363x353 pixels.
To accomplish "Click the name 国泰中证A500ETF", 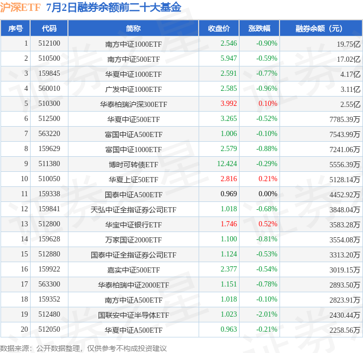I will (x=133, y=195).
